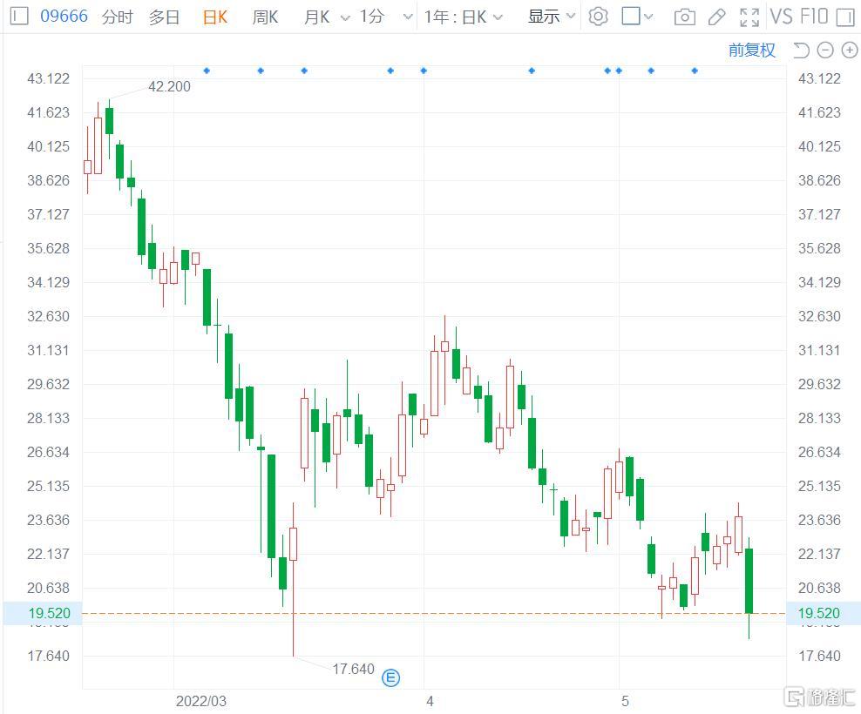This screenshot has height=714, width=861.
Task: Click the E event marker on the chart
Action: tap(392, 677)
